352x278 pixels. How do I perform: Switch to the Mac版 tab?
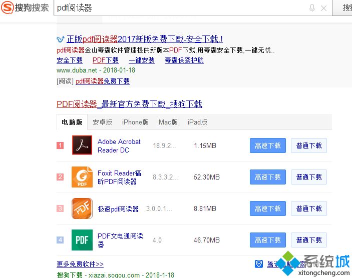[168, 122]
